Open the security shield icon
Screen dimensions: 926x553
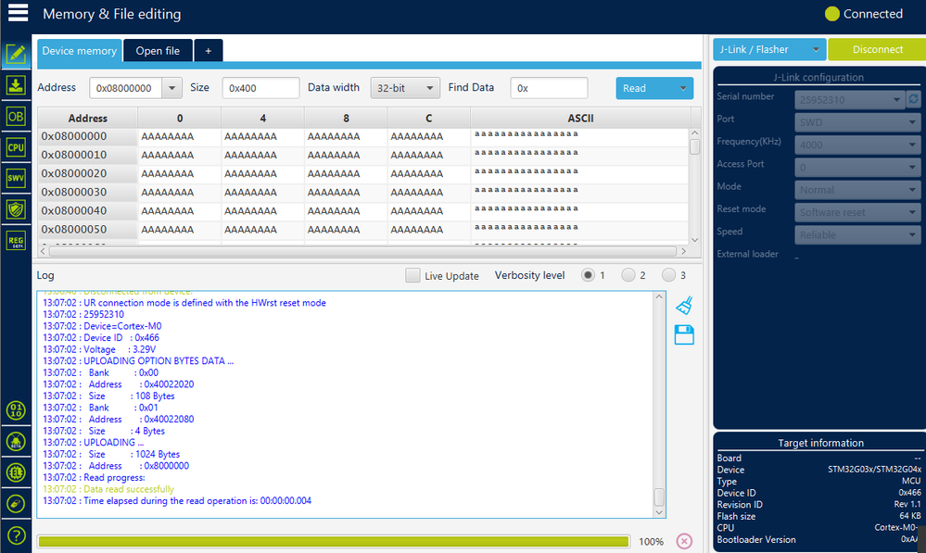(16, 209)
